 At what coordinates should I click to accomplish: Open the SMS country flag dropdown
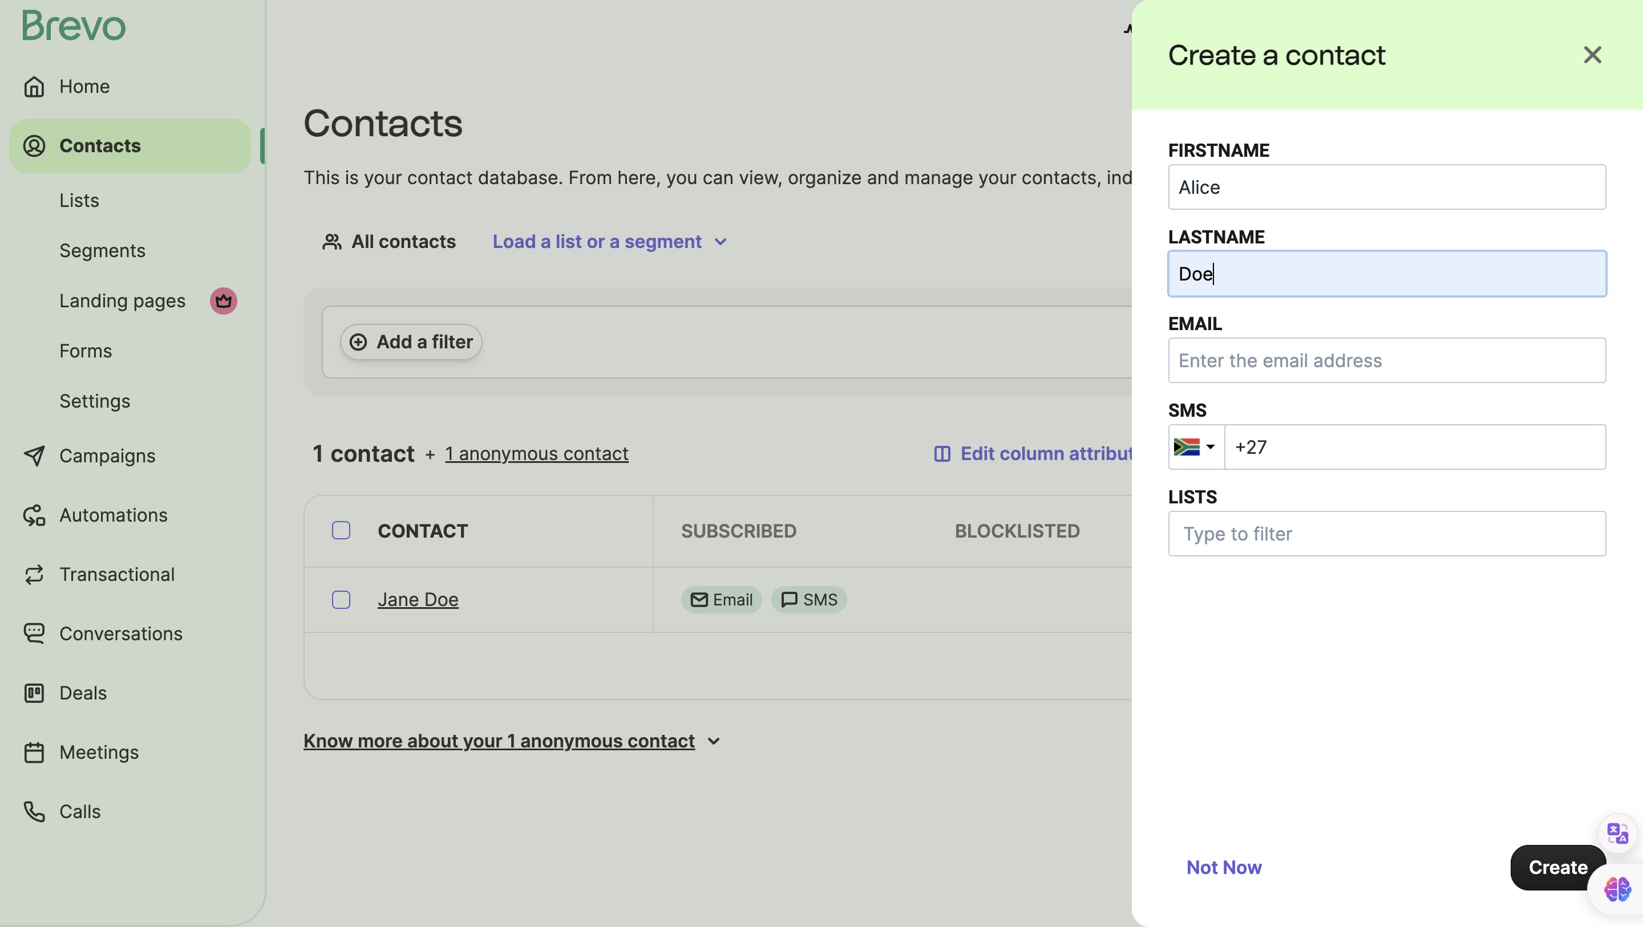1195,447
